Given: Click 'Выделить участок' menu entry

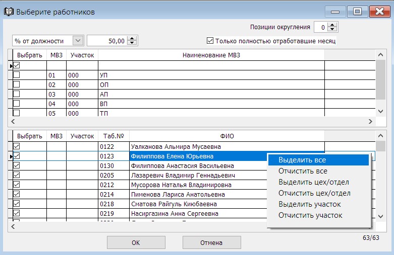Looking at the screenshot, I should click(309, 204).
